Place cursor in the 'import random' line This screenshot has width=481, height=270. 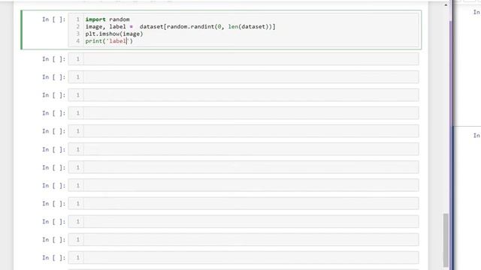[107, 19]
